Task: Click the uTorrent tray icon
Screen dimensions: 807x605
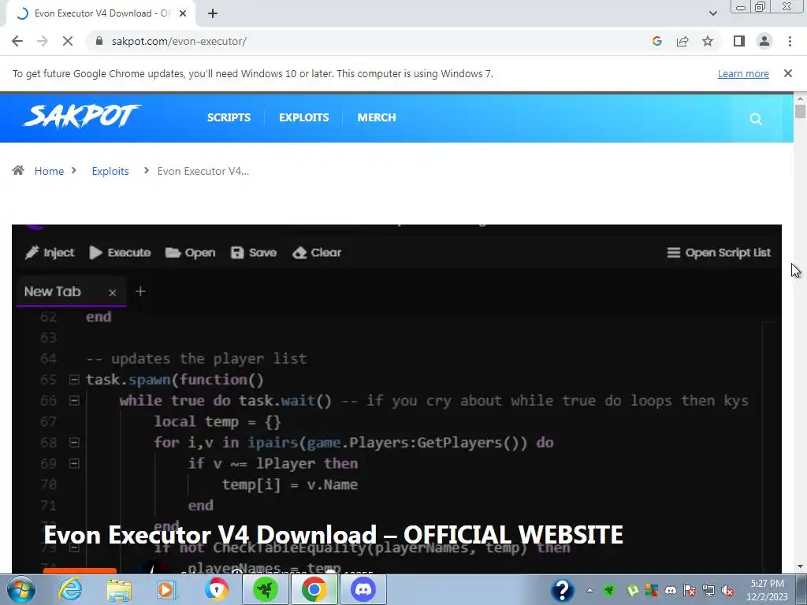Action: [633, 591]
